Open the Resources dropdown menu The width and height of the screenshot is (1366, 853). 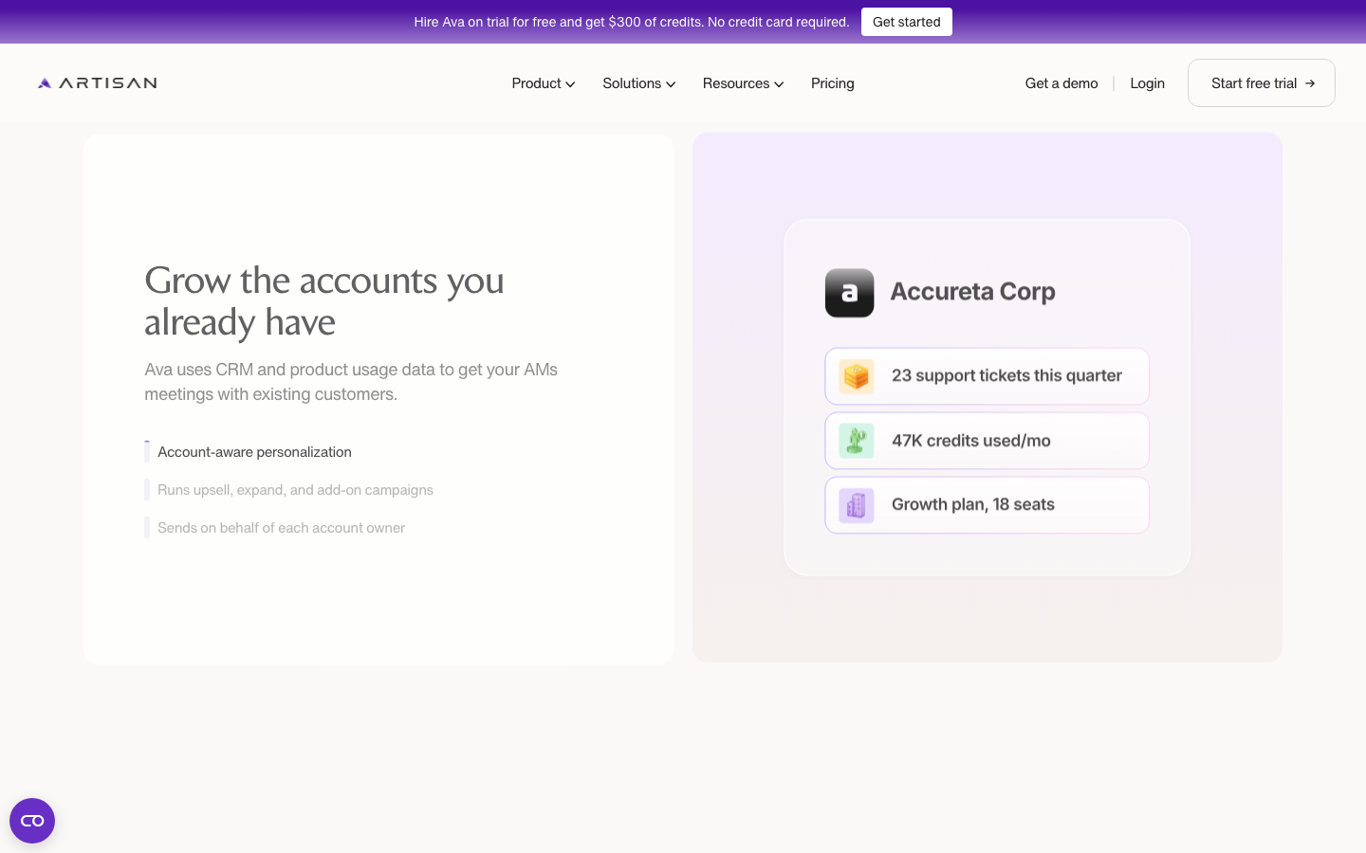[743, 83]
